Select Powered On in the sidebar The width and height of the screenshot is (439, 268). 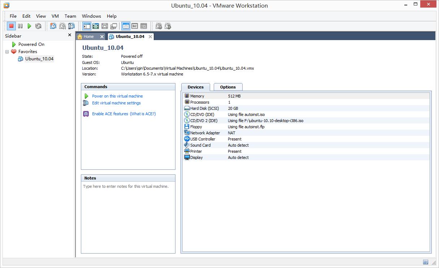(x=31, y=44)
